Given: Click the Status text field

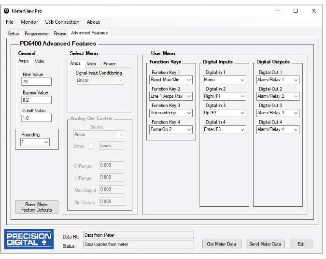Looking at the screenshot, I should pyautogui.click(x=139, y=244).
